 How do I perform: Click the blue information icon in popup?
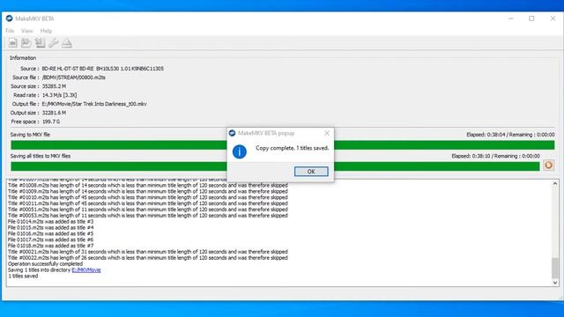239,151
